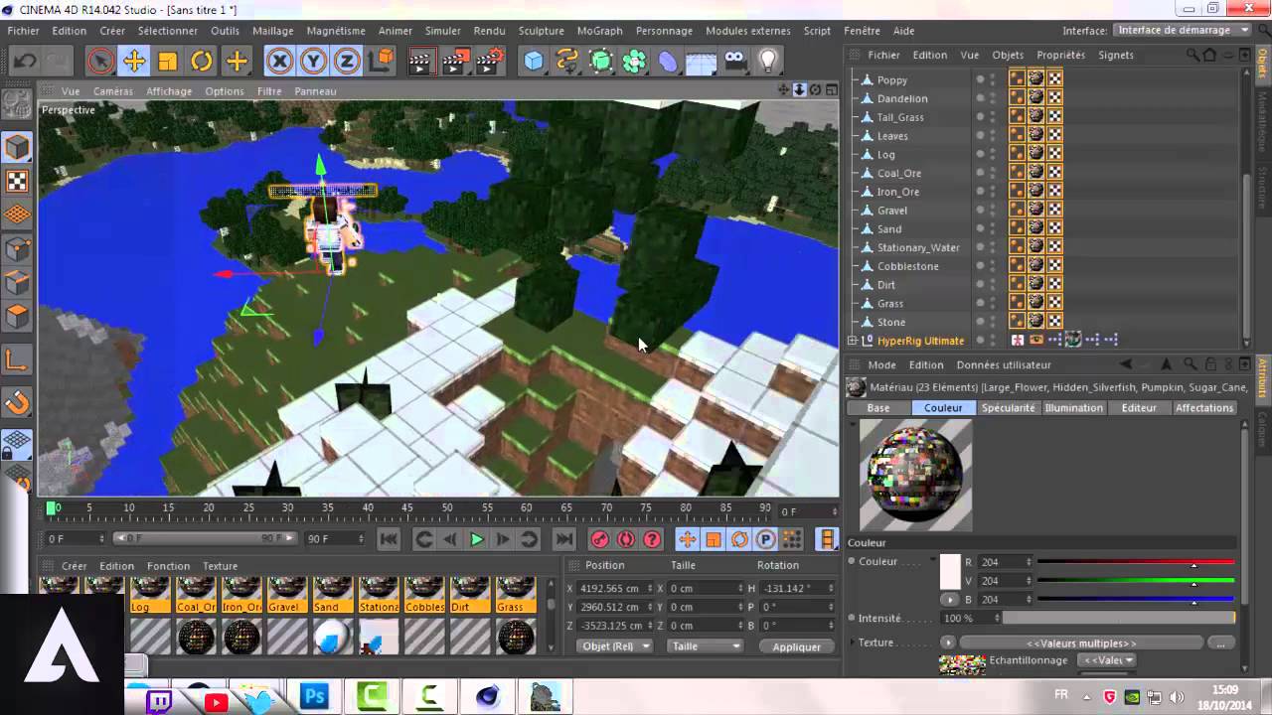Add a Cube primitive object
This screenshot has height=715, width=1272.
[x=535, y=62]
